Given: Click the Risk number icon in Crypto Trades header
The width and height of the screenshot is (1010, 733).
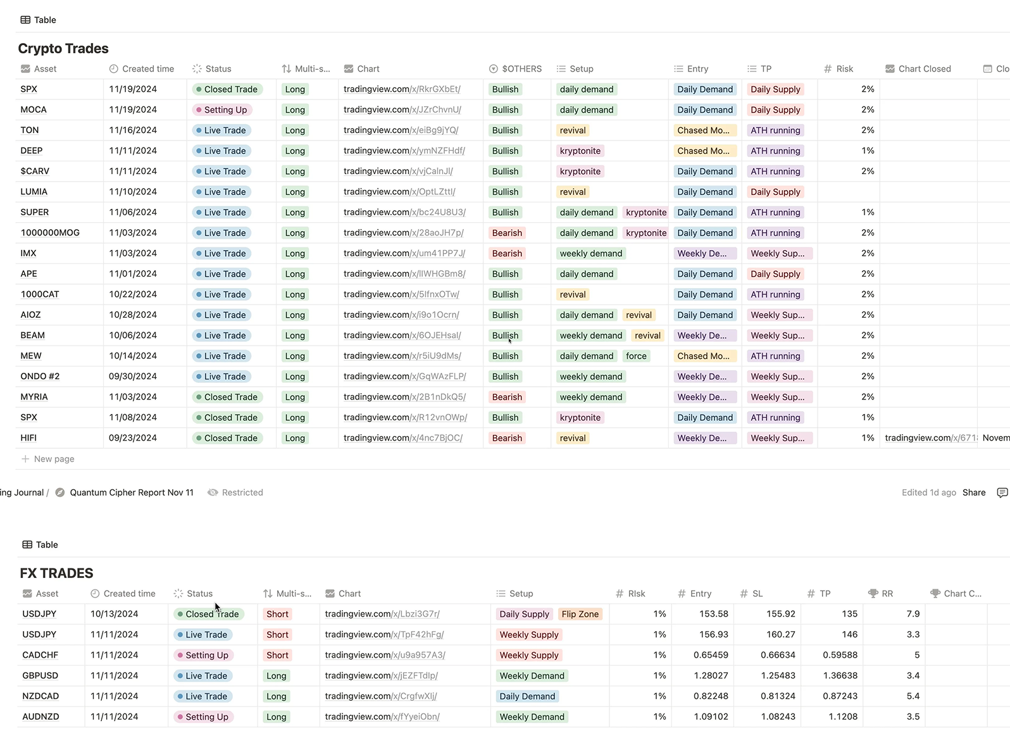Looking at the screenshot, I should pos(828,68).
